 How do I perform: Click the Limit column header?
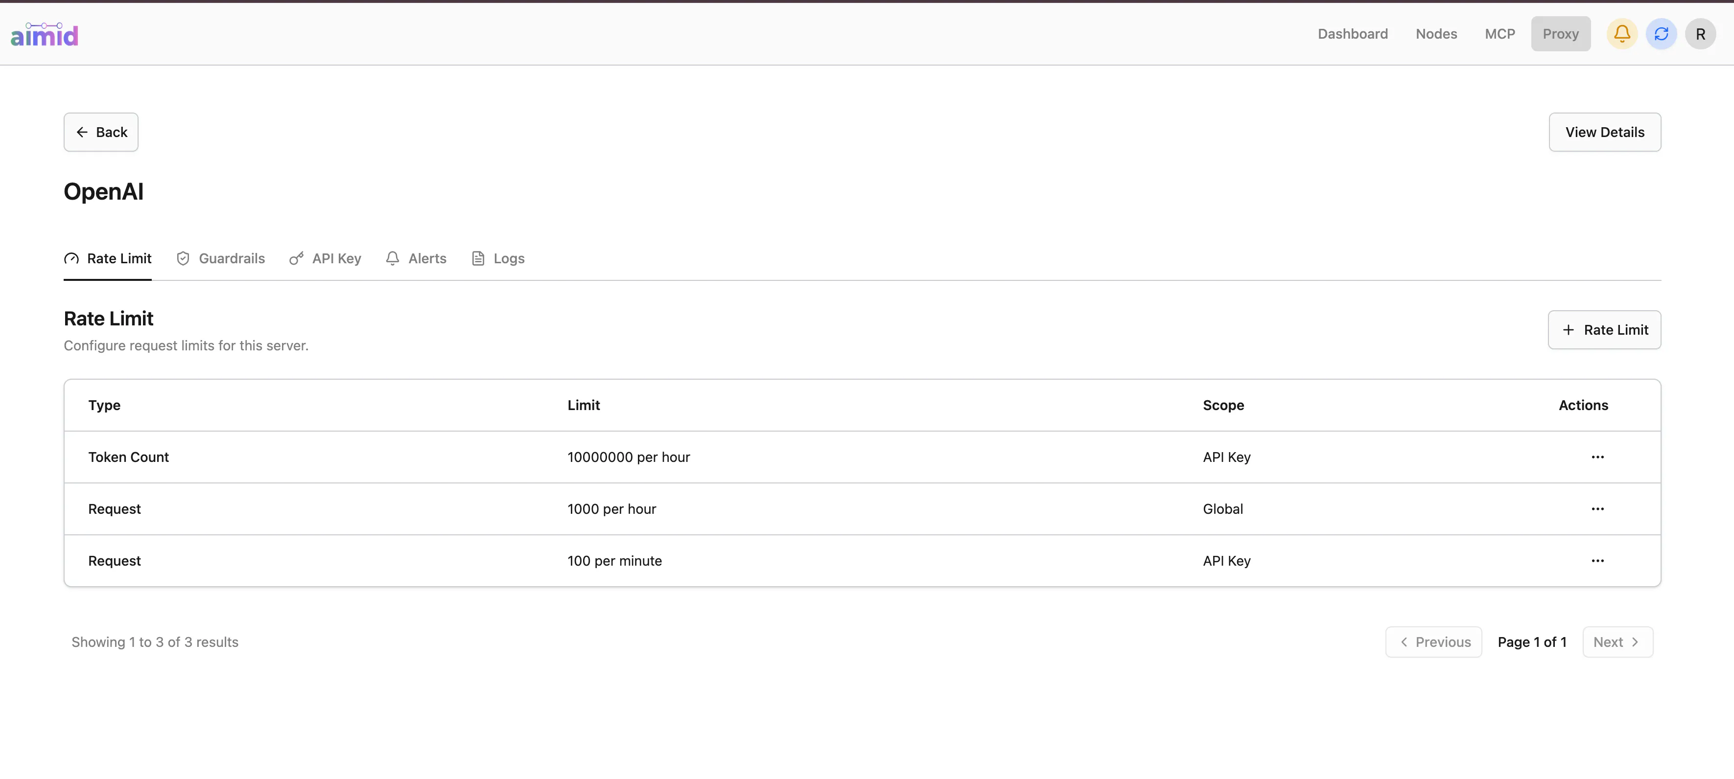584,405
